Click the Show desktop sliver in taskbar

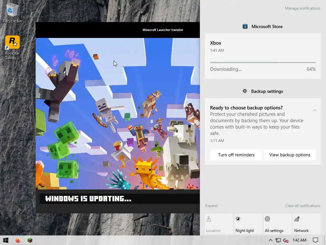(x=325, y=241)
